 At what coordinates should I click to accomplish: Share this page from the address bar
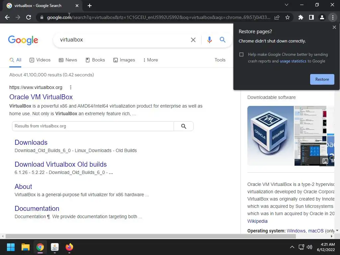(x=277, y=17)
